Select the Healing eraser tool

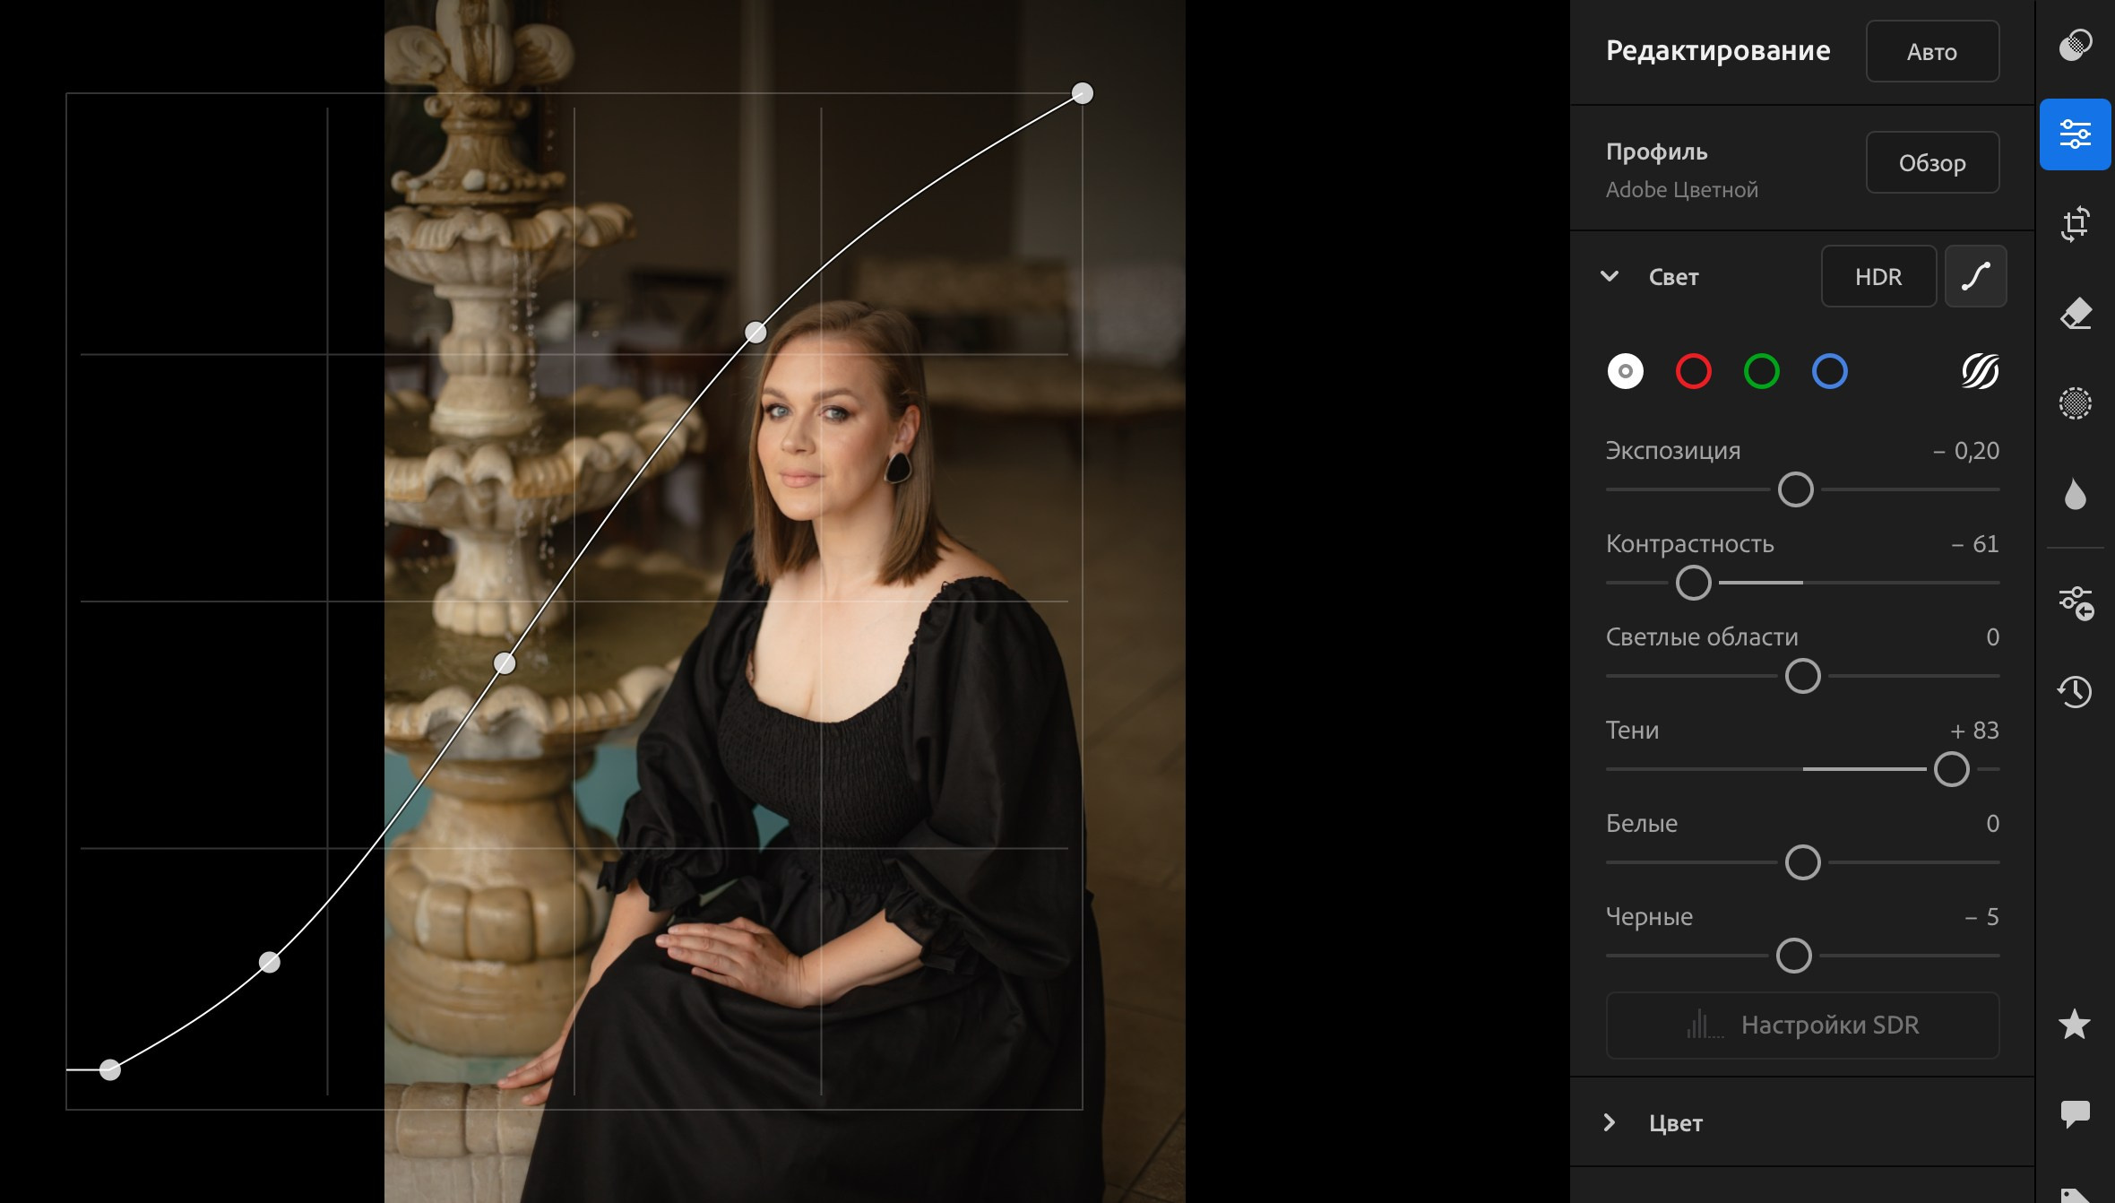coord(2075,314)
